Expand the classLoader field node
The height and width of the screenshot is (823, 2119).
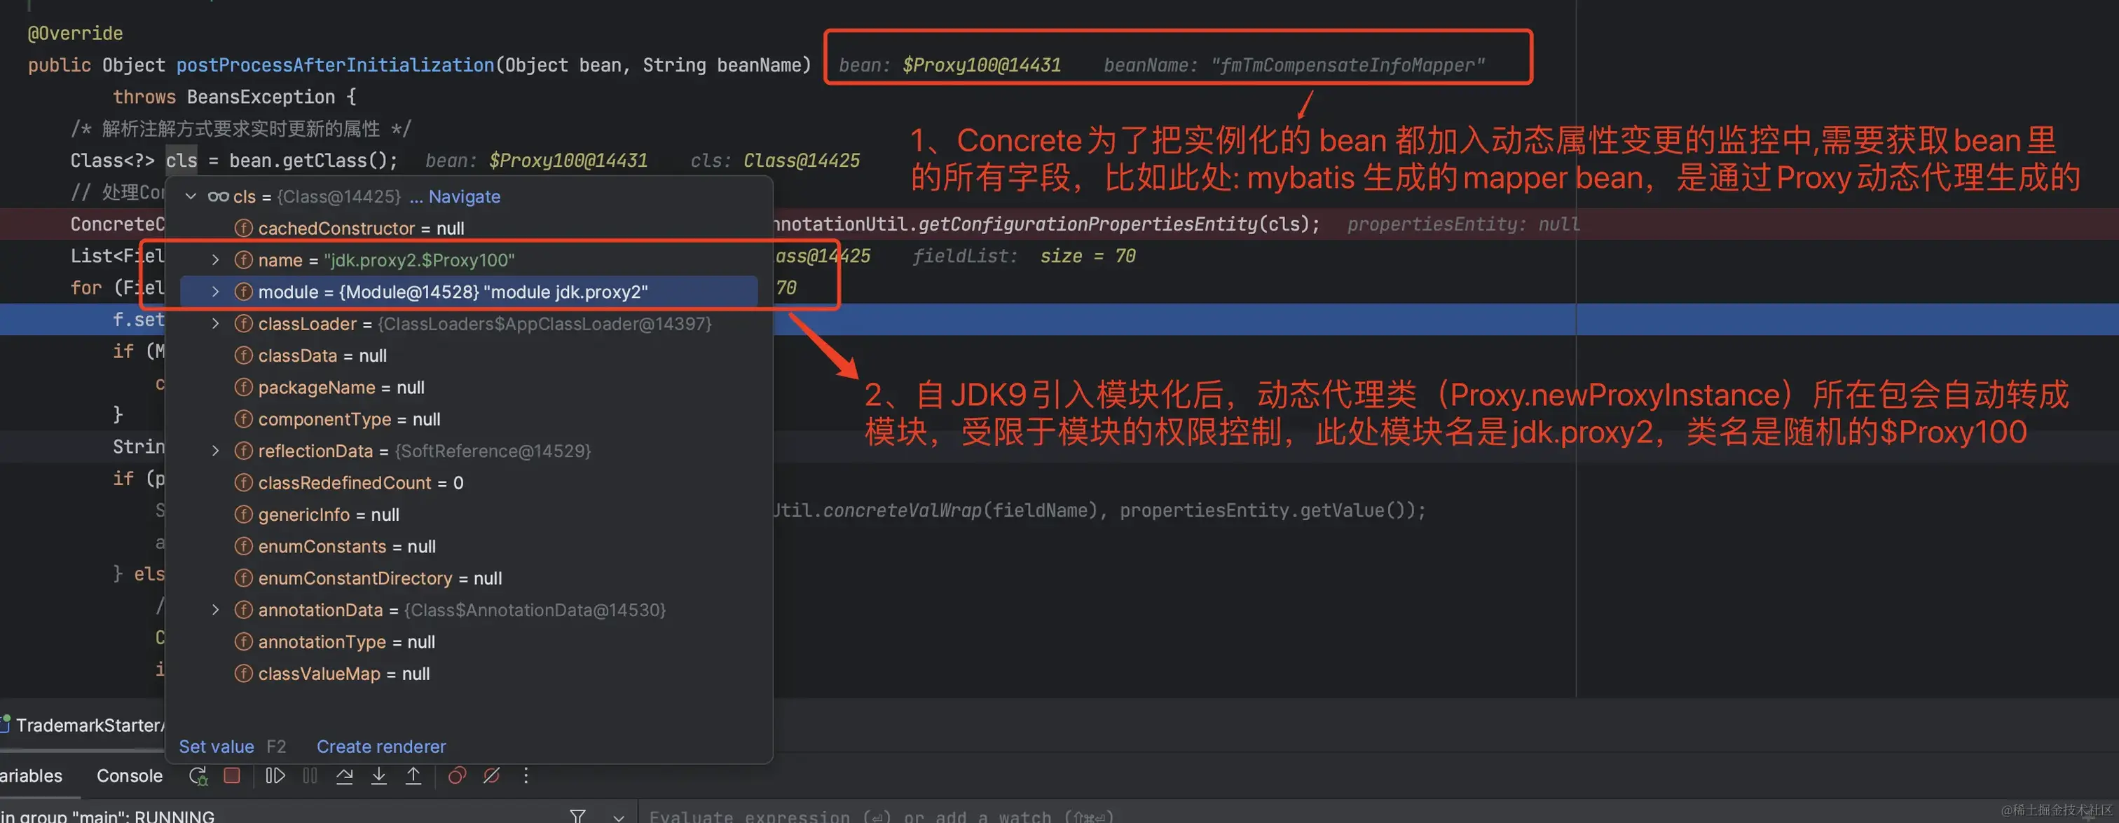pos(216,323)
